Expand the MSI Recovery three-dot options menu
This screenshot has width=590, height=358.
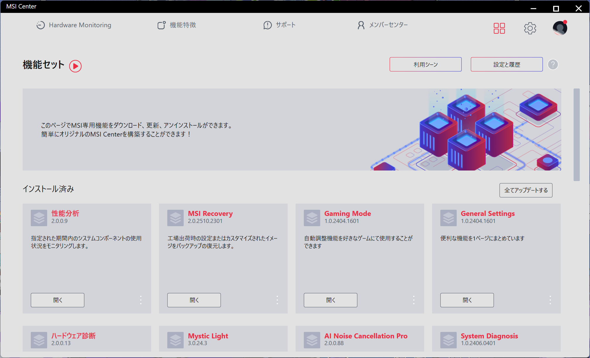(x=277, y=300)
